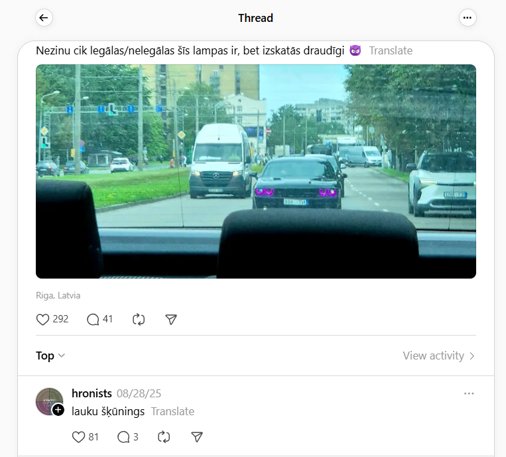Expand the Top sort dropdown
Screen dimensions: 506x457
click(x=50, y=356)
